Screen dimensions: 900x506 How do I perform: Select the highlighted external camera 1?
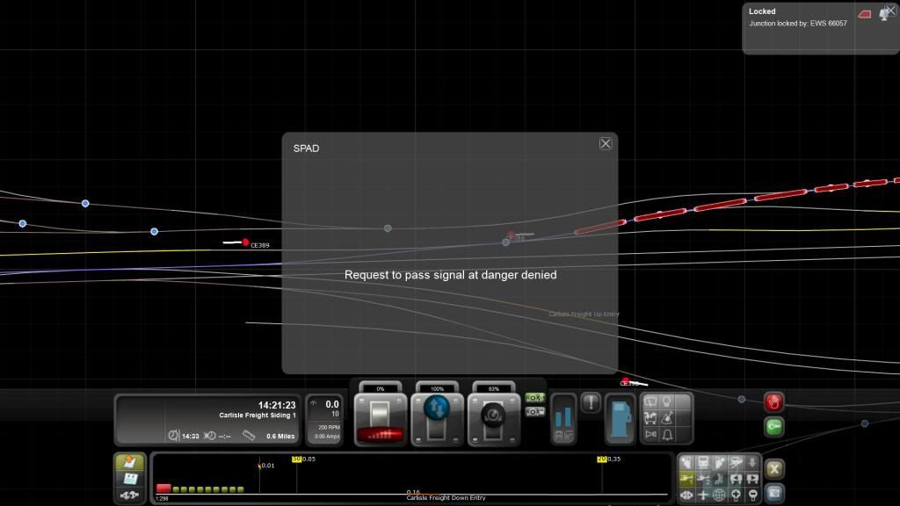tap(686, 479)
